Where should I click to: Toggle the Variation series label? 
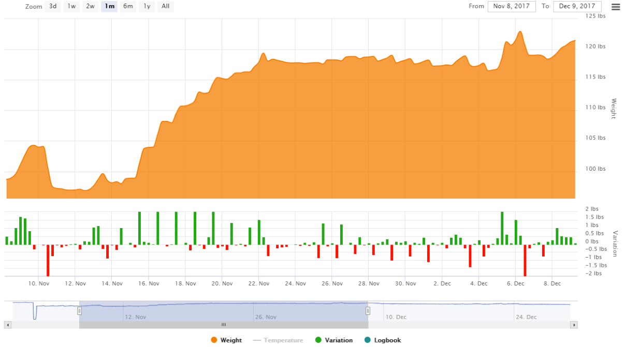tap(339, 340)
